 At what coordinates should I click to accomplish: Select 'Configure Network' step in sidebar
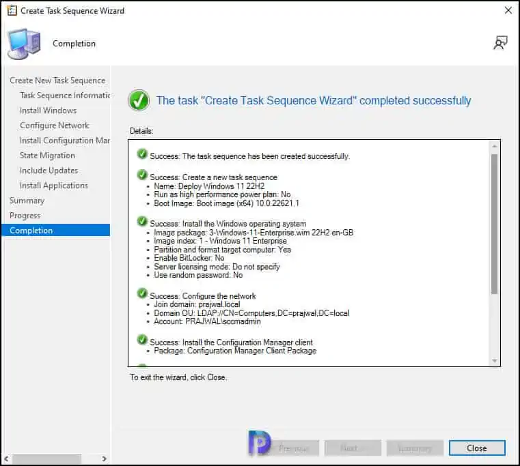point(55,126)
